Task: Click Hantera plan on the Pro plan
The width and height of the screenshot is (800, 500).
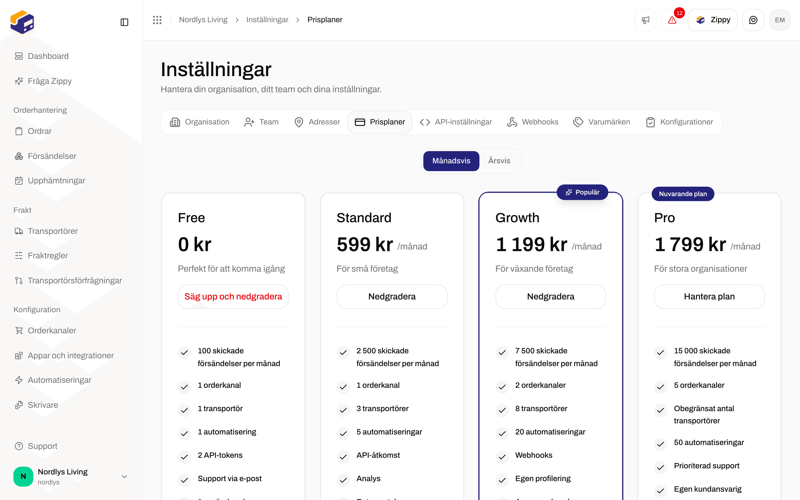Action: (709, 297)
